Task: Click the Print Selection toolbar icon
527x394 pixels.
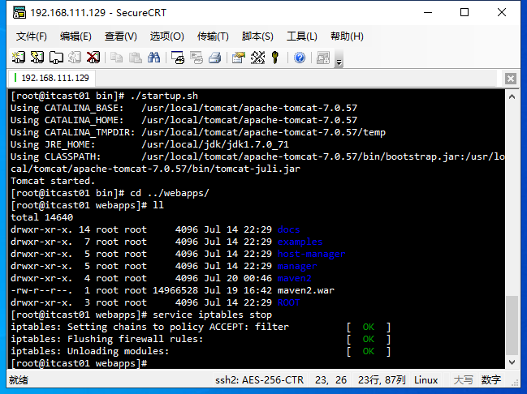Action: click(197, 58)
